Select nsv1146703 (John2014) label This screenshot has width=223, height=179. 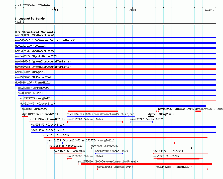tap(169, 151)
